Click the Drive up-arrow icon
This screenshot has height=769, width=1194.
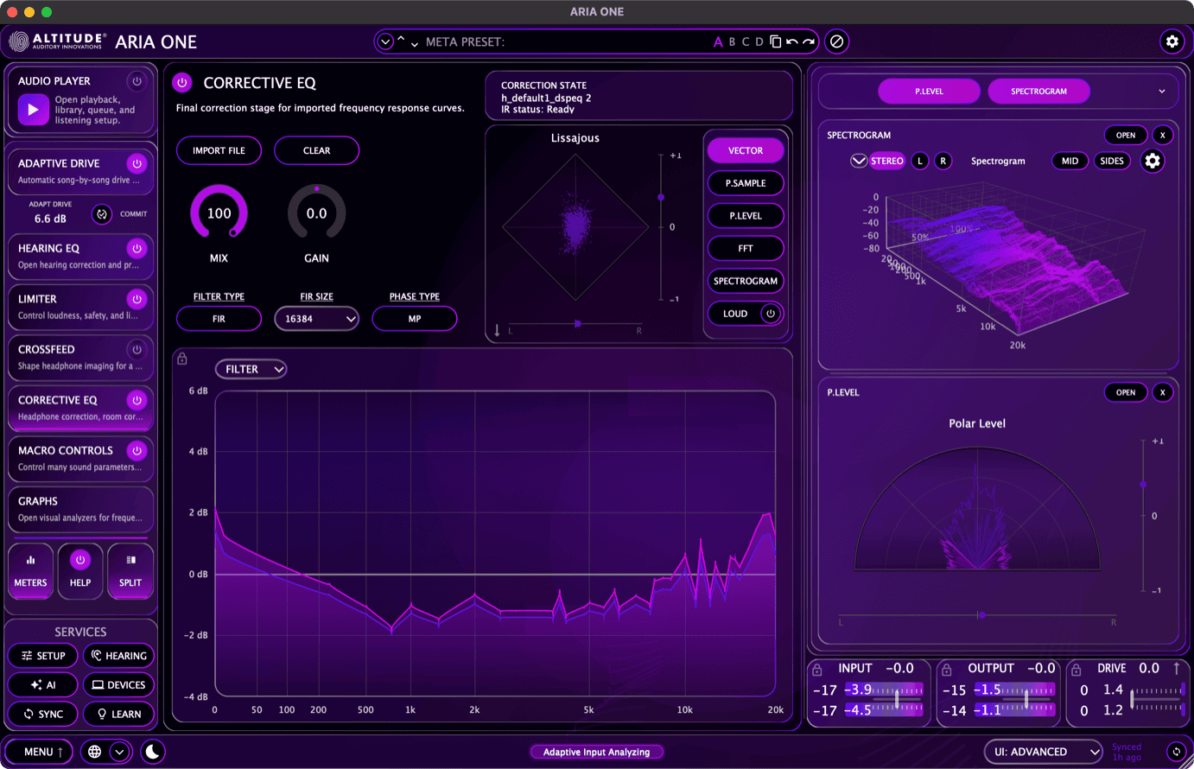1176,668
